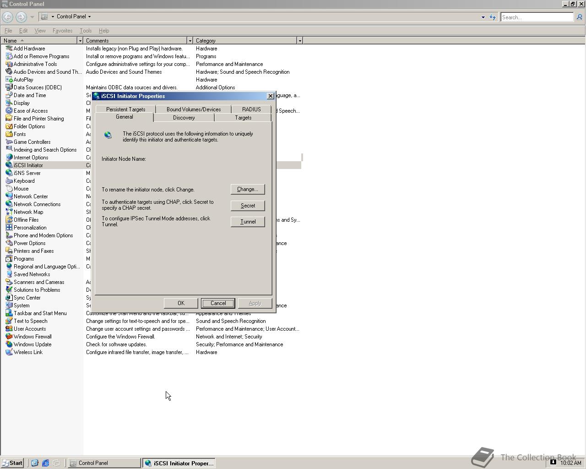Click the refresh button beside the address bar
586x469 pixels.
click(493, 17)
